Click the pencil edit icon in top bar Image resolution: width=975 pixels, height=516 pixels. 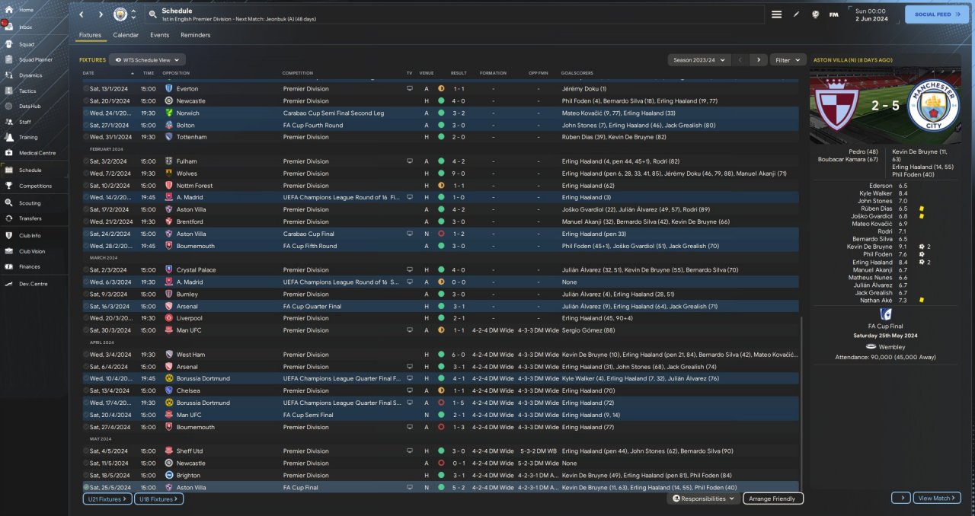tap(797, 14)
